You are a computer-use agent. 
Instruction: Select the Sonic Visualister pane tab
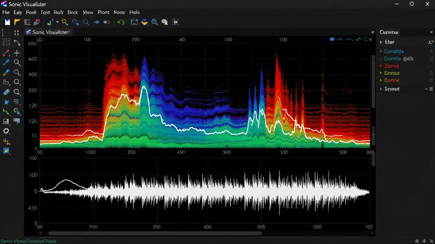[48, 32]
